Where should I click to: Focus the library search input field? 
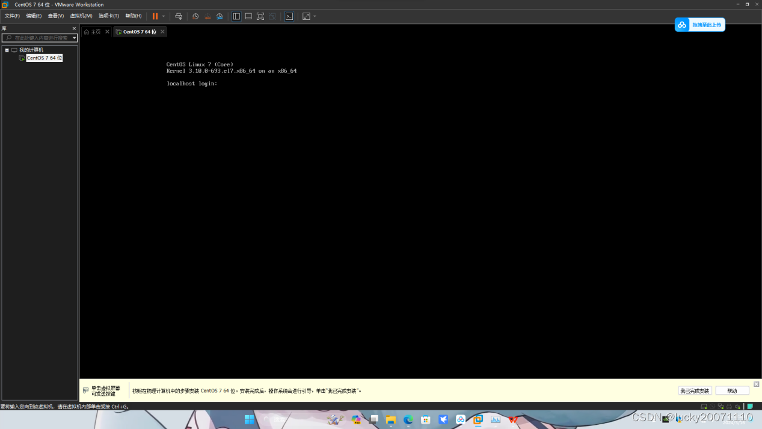coord(41,38)
